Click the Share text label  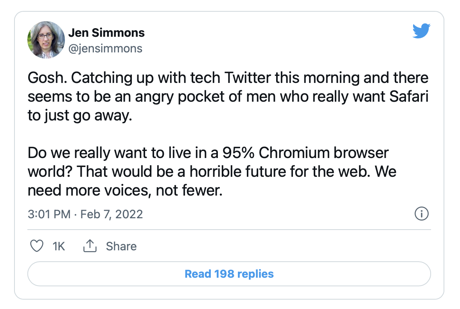pyautogui.click(x=121, y=246)
